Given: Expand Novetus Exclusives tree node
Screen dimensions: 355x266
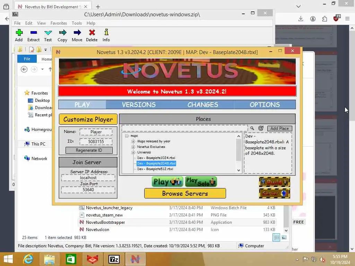Looking at the screenshot, I should pos(133,147).
